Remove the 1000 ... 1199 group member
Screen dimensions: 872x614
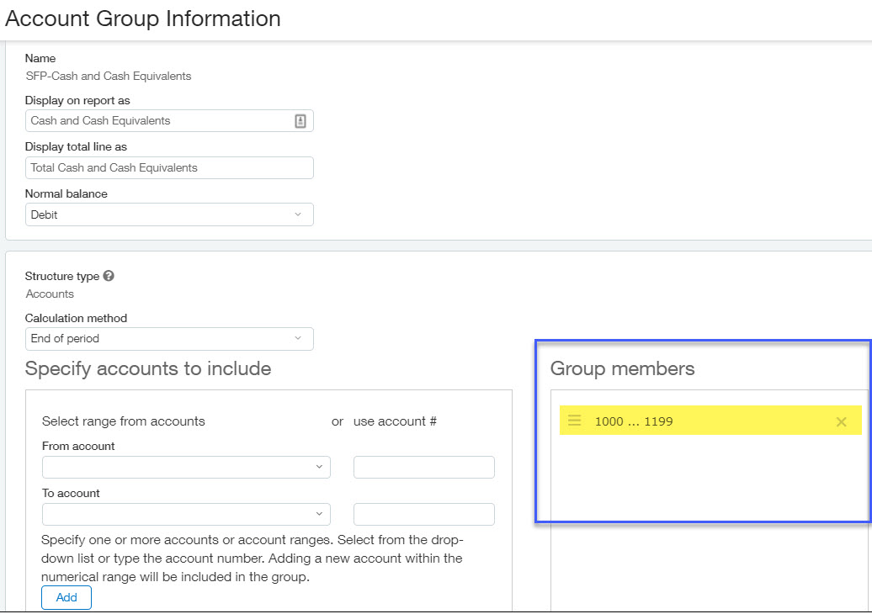pos(841,422)
